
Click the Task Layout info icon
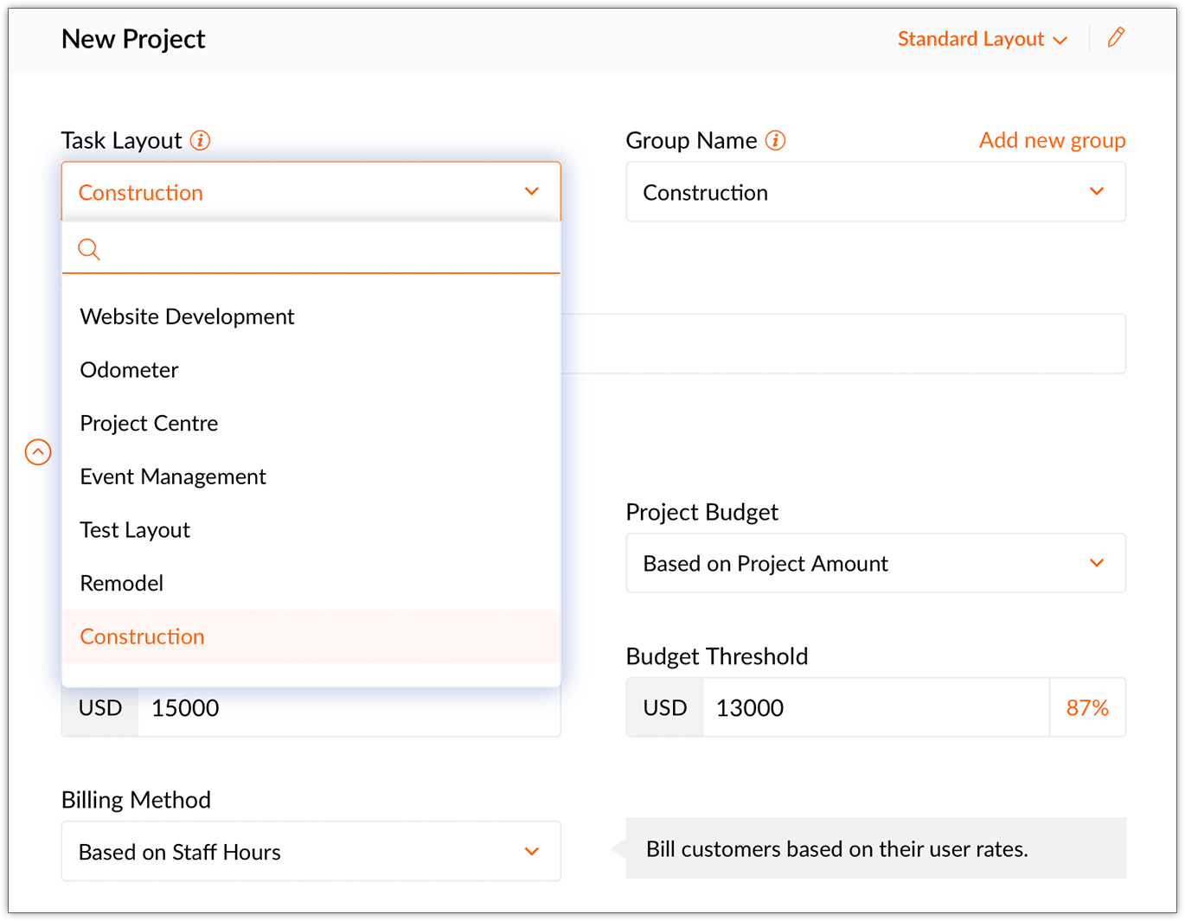[x=201, y=140]
